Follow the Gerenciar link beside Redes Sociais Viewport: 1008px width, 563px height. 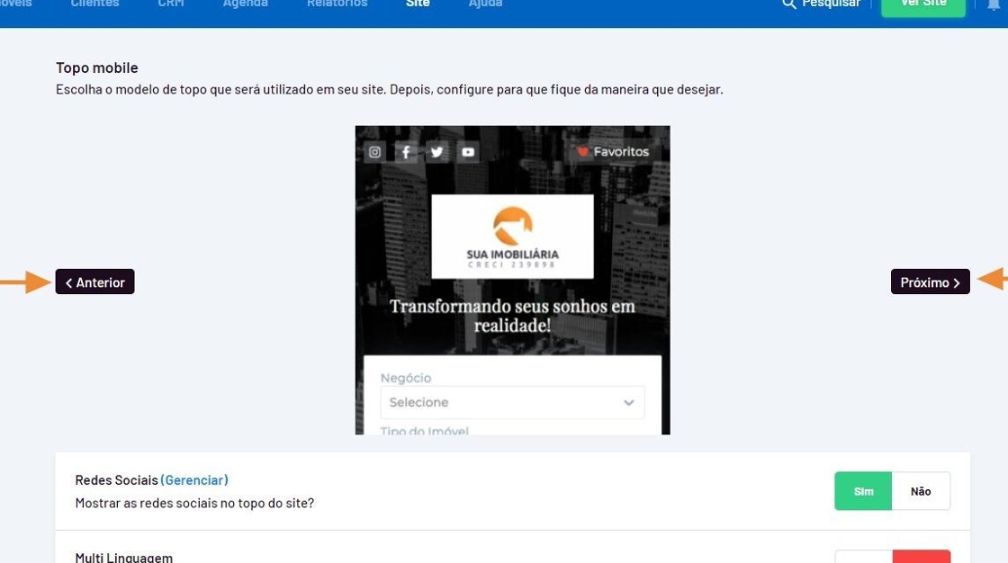coord(194,480)
